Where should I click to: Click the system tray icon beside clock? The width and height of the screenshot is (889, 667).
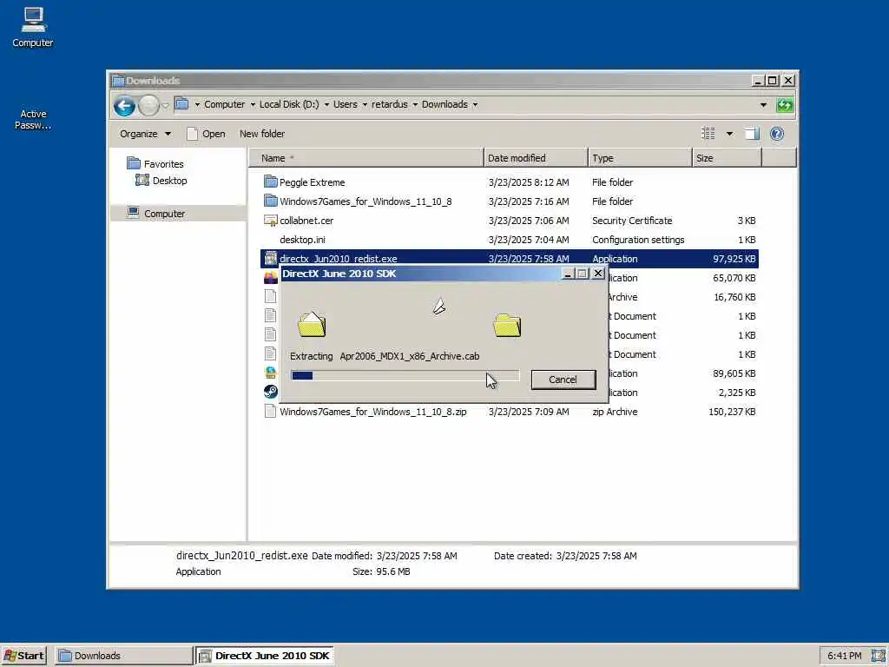click(x=877, y=656)
